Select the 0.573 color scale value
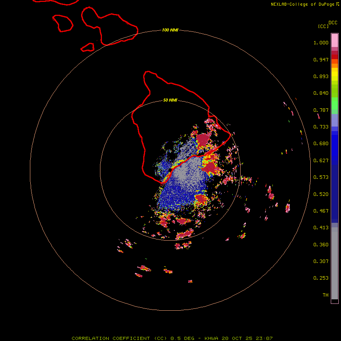341x341 pixels. pos(321,177)
